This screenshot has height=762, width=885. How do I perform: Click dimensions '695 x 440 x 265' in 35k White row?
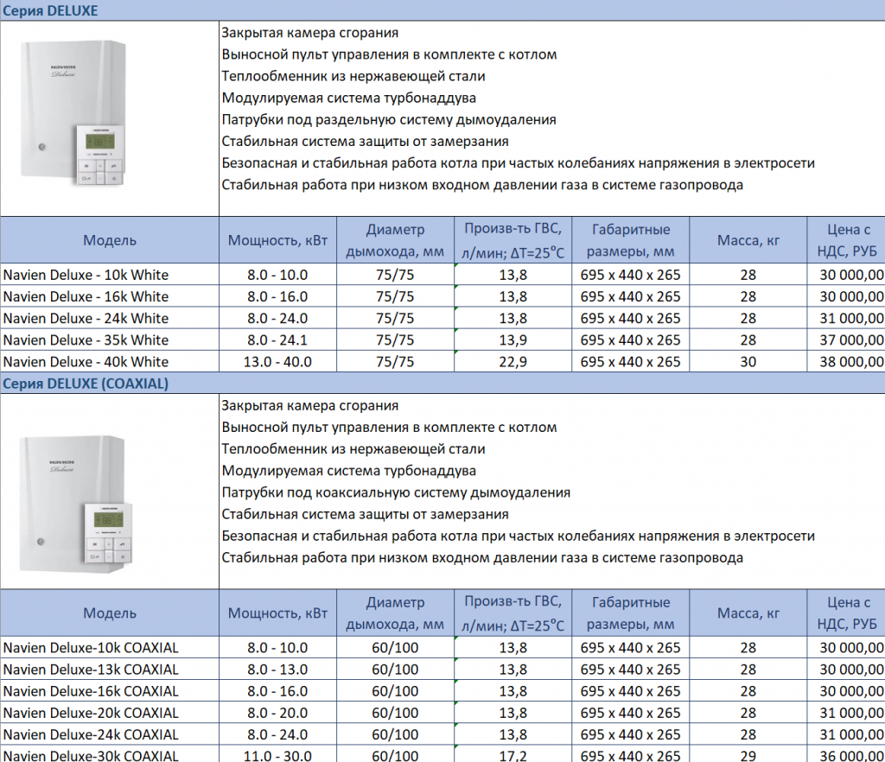pos(630,340)
